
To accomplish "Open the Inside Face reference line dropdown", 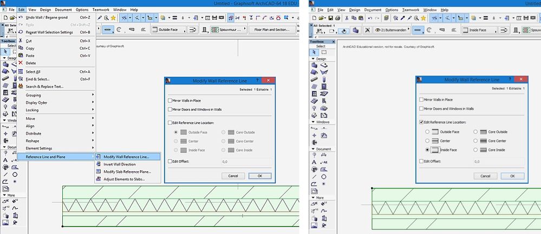I will click(480, 30).
